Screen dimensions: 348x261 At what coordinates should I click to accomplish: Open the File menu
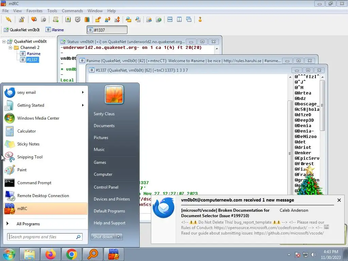5,11
